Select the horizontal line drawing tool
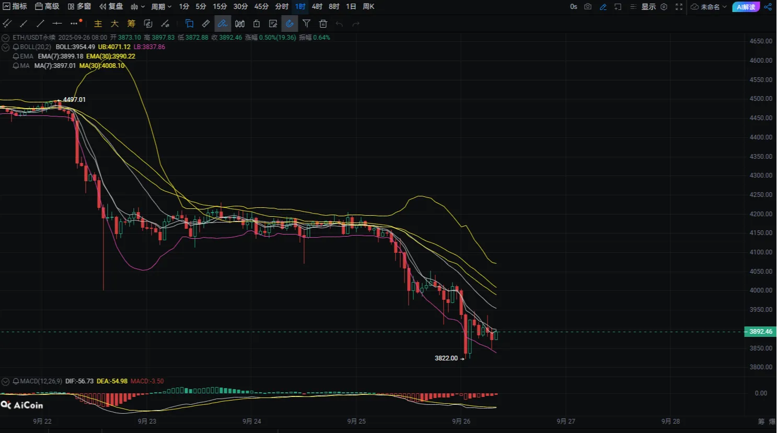777x433 pixels. pyautogui.click(x=57, y=24)
